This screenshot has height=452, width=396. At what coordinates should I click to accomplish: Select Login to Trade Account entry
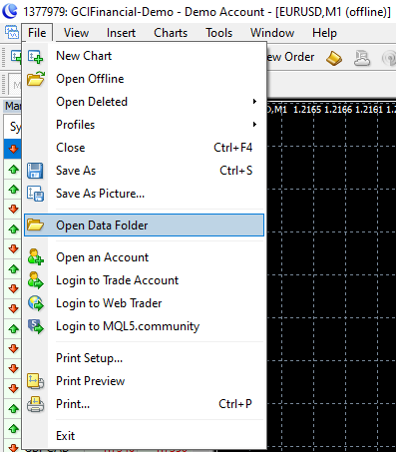(144, 280)
